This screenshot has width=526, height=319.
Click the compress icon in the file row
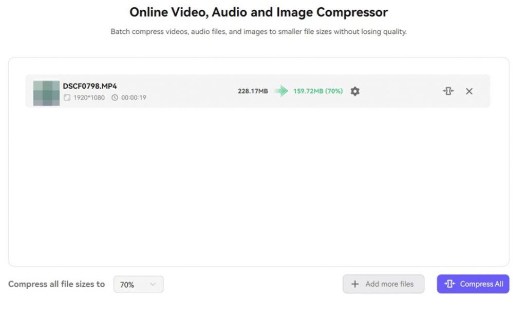pos(448,91)
